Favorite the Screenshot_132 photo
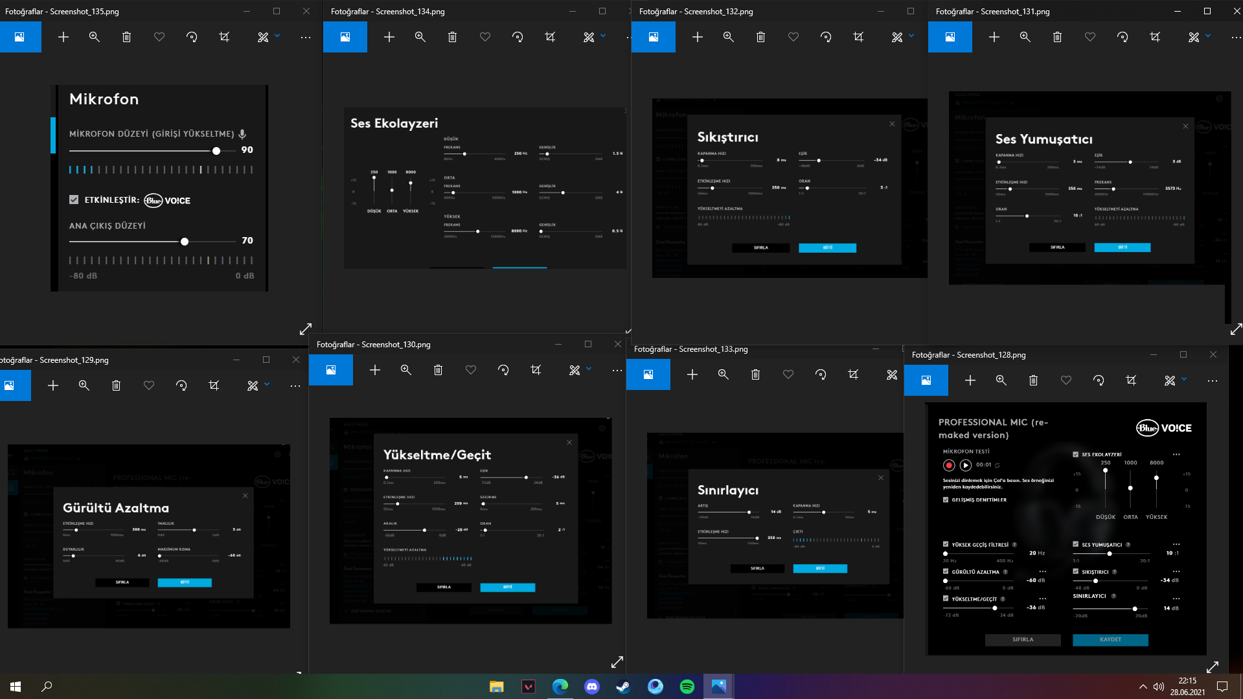This screenshot has height=699, width=1243. 793,37
